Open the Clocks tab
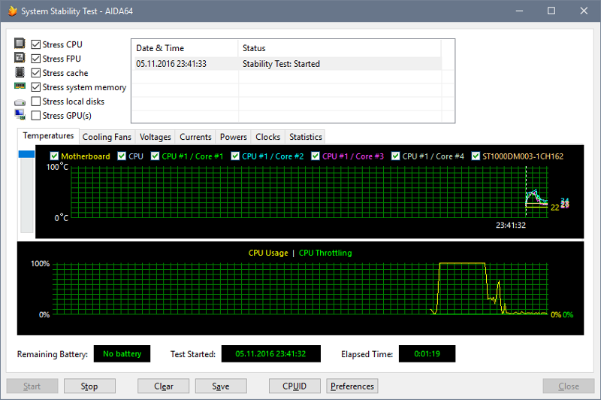 [268, 137]
